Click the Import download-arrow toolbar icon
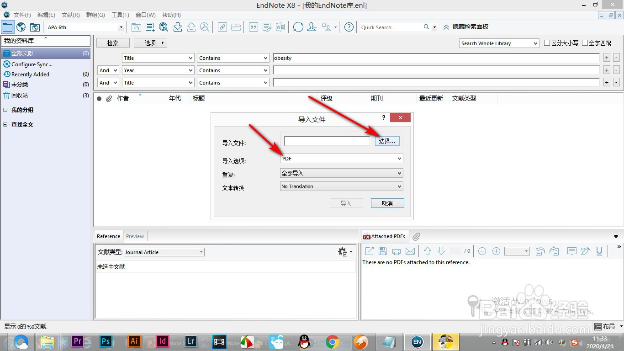The width and height of the screenshot is (624, 351). pyautogui.click(x=178, y=27)
